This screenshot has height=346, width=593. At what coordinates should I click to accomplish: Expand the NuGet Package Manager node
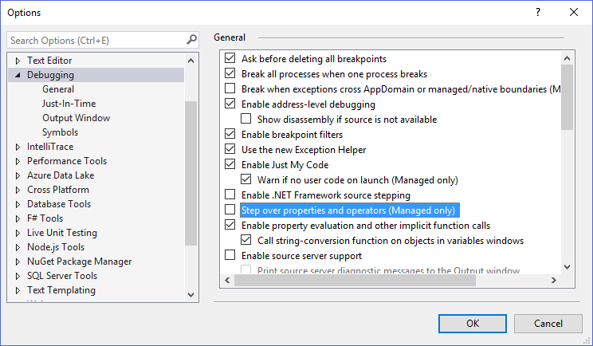pos(18,261)
